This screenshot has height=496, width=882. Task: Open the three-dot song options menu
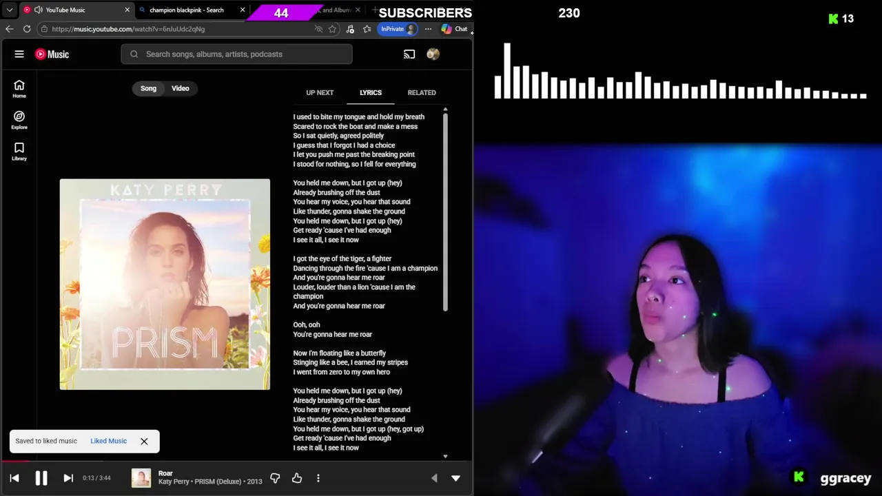coord(318,478)
